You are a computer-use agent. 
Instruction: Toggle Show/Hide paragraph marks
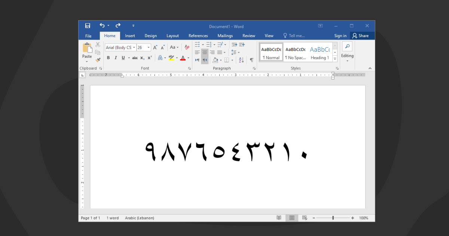(x=252, y=60)
